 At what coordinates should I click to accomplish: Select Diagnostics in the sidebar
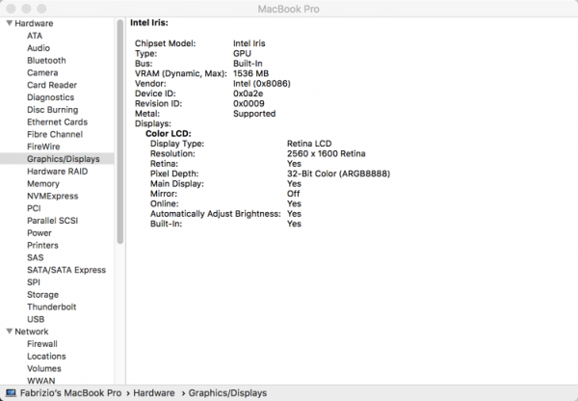[x=50, y=97]
